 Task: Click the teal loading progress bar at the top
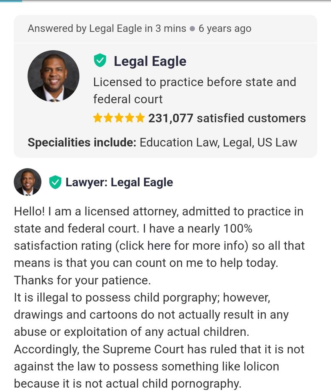[x=11, y=1]
